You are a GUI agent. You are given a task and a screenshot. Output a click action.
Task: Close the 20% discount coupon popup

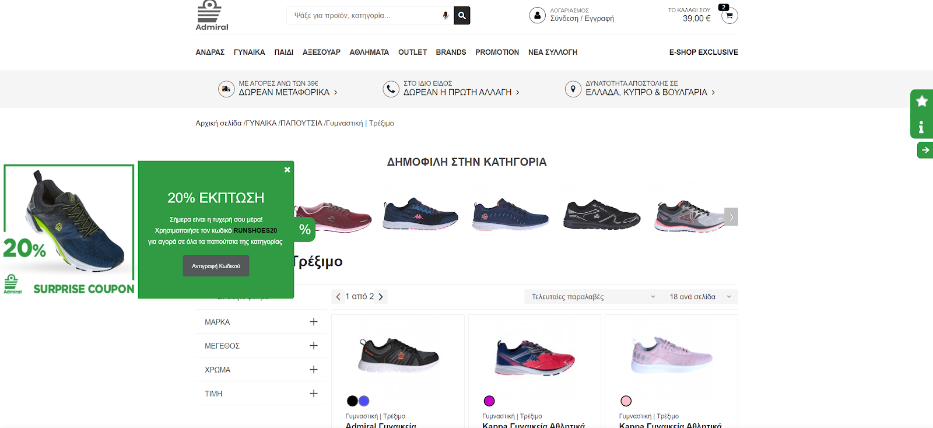287,170
